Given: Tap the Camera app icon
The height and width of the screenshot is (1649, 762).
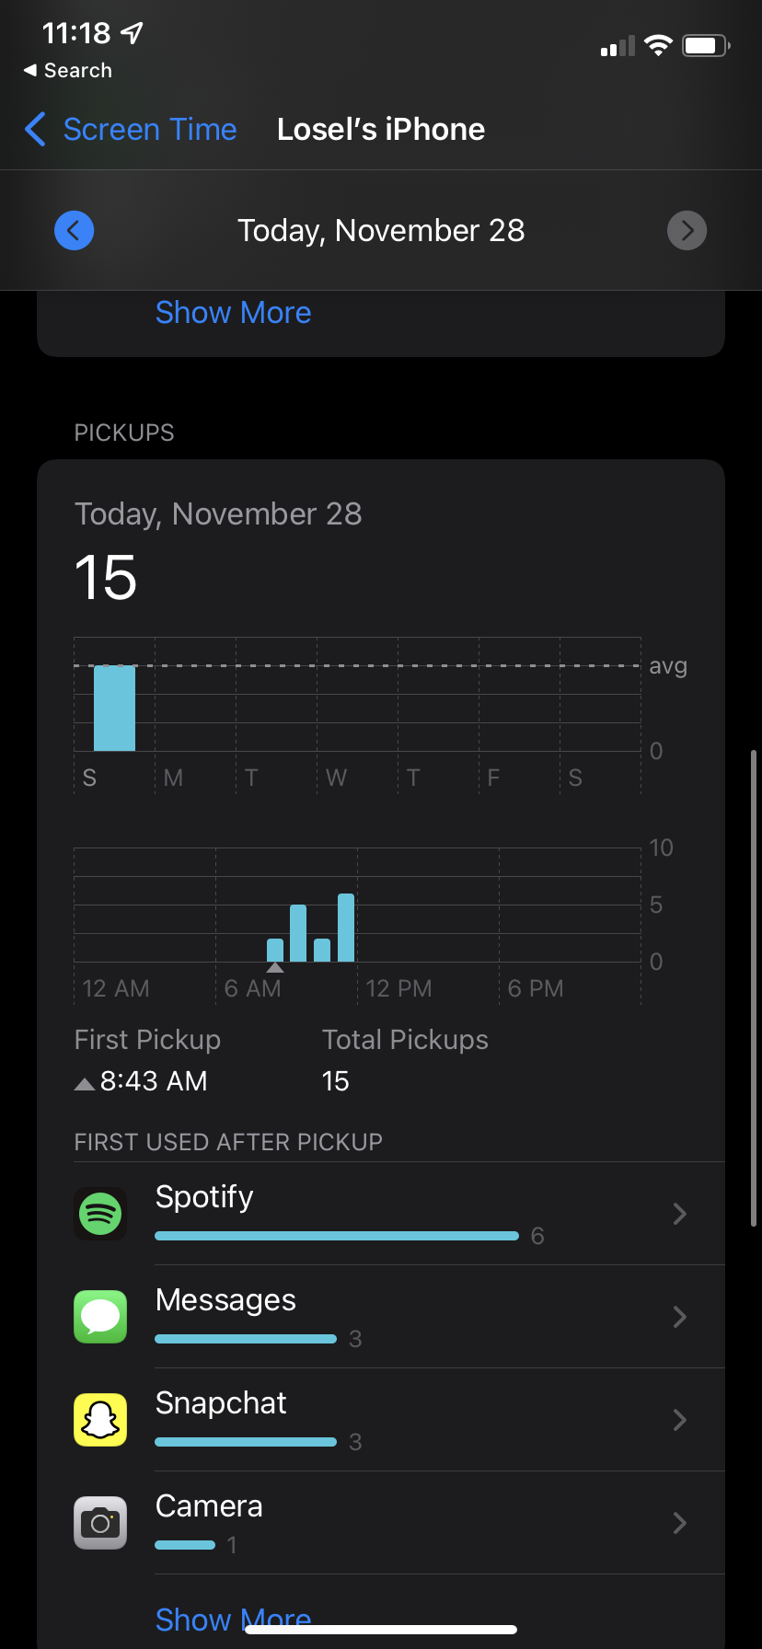Looking at the screenshot, I should [x=100, y=1523].
